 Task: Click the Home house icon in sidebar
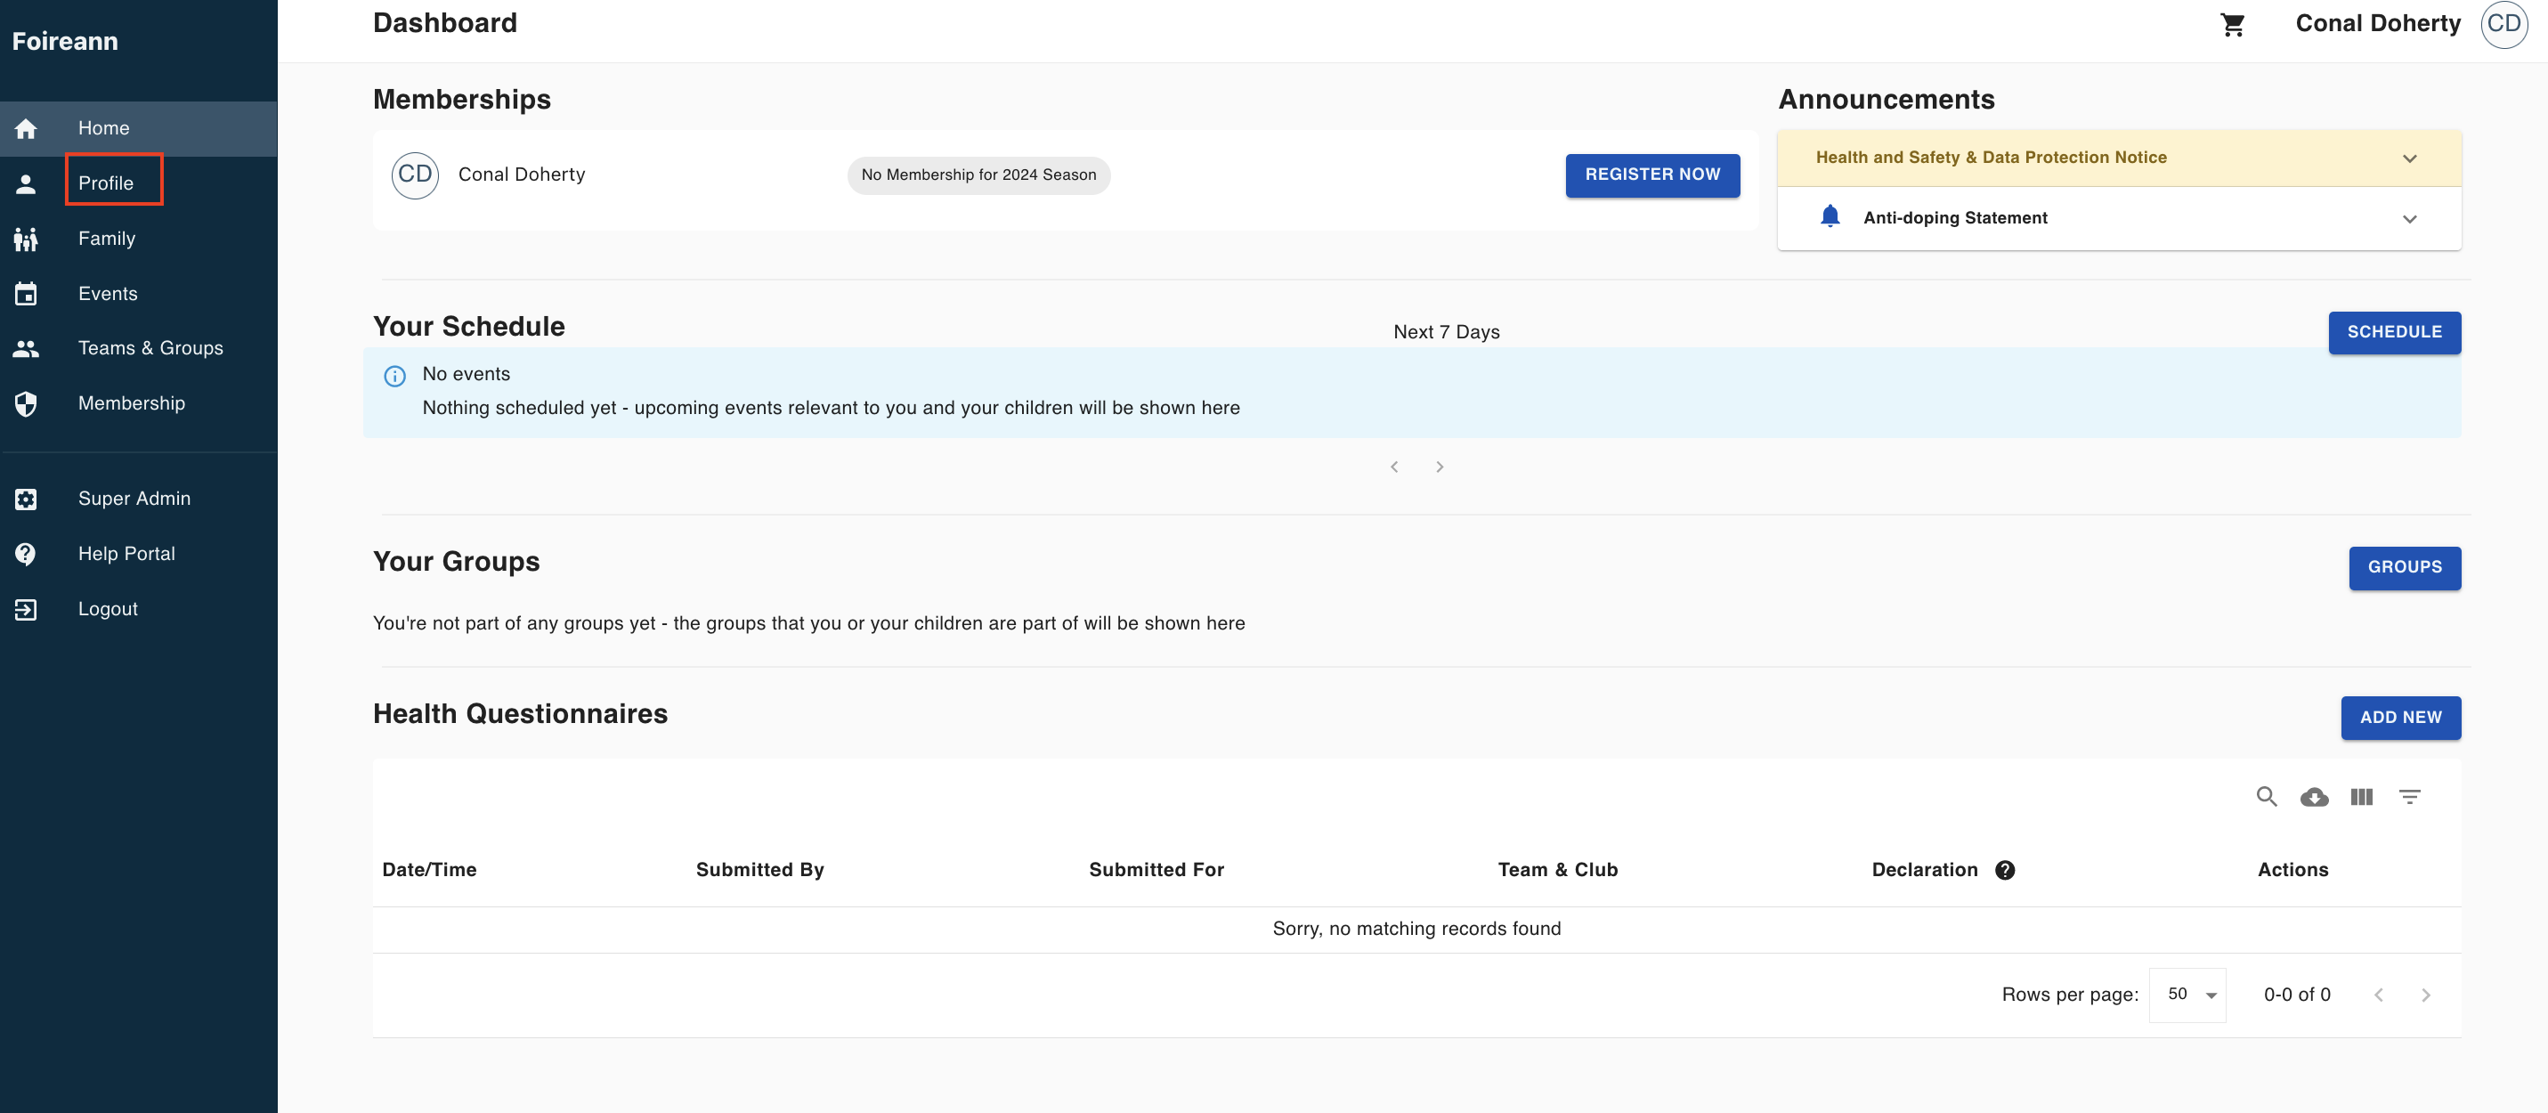coord(26,128)
